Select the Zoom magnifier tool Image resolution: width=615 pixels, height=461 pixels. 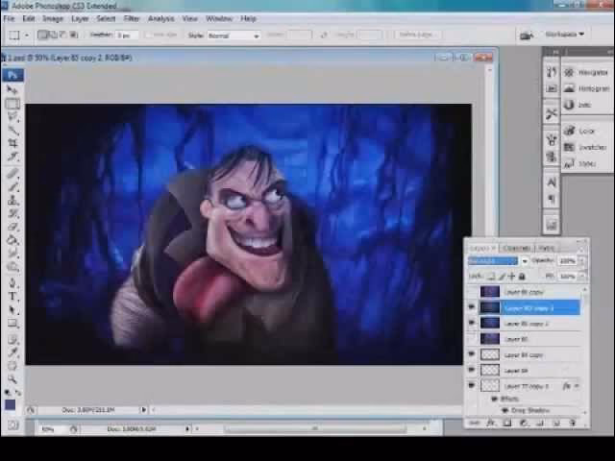pos(12,379)
